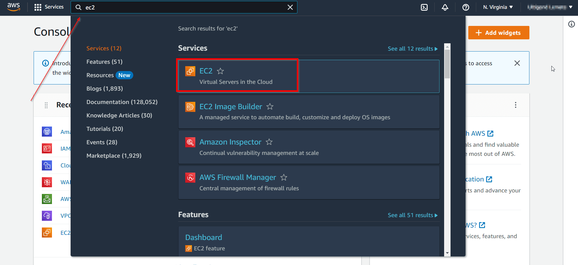The image size is (578, 265).
Task: Click See all 12 results link
Action: coord(413,48)
